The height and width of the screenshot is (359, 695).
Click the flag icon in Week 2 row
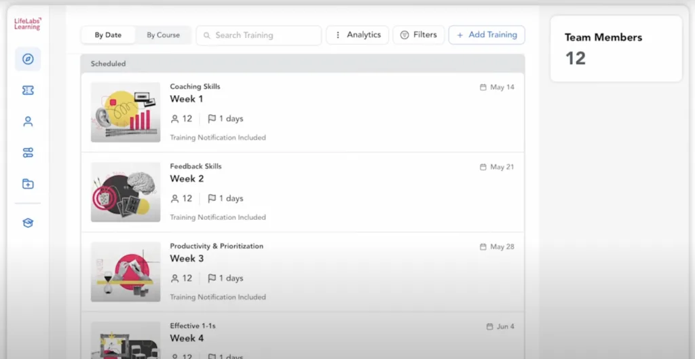[212, 199]
